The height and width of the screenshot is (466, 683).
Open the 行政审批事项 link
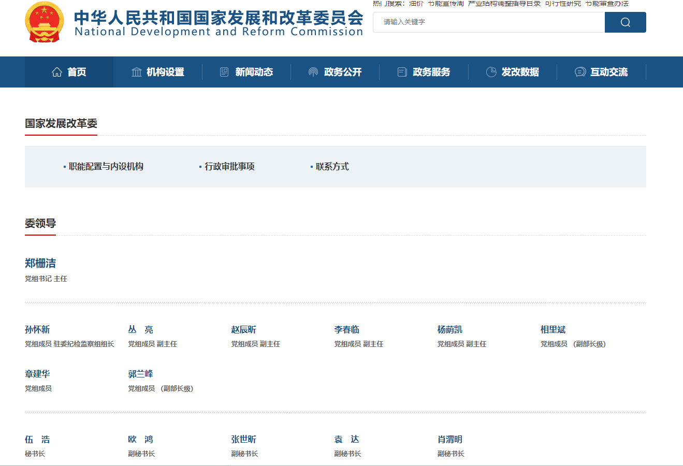click(x=229, y=167)
